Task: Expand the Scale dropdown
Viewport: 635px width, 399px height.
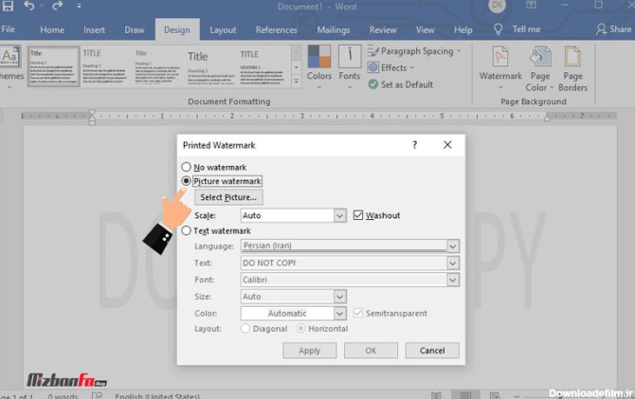Action: pyautogui.click(x=340, y=216)
